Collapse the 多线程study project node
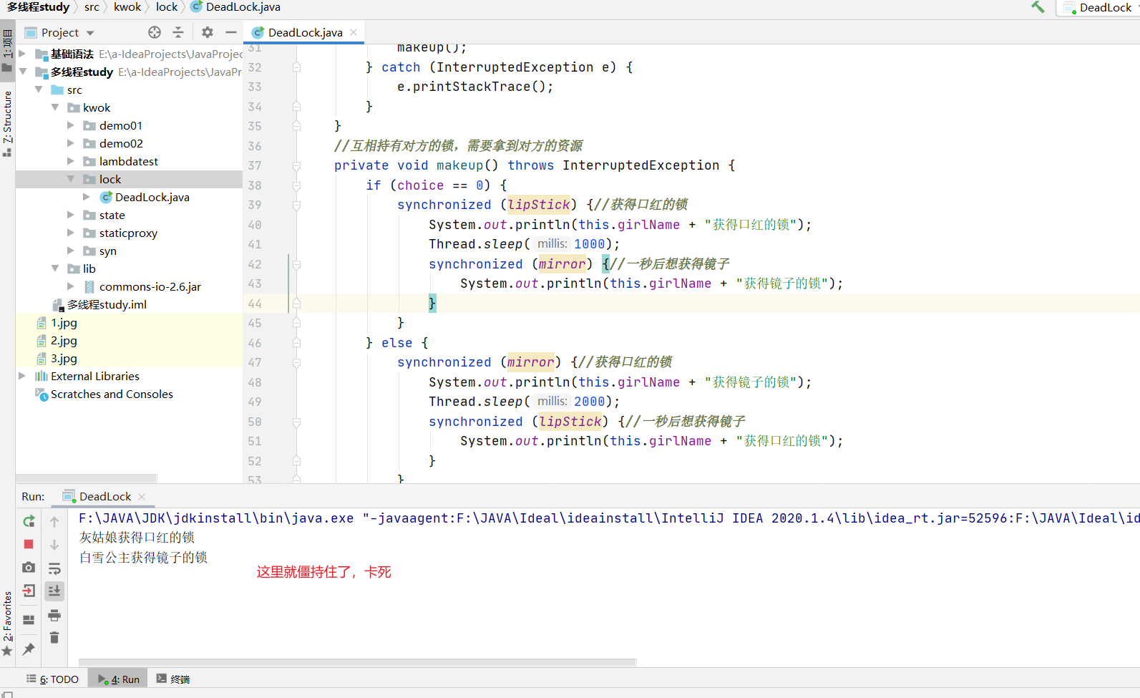This screenshot has width=1140, height=698. point(22,72)
